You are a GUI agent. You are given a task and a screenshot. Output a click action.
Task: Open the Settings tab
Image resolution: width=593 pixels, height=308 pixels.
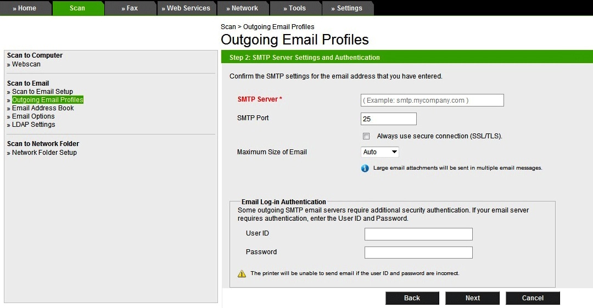pos(346,8)
